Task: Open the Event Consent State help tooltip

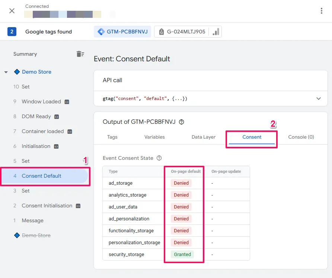Action: click(x=159, y=158)
